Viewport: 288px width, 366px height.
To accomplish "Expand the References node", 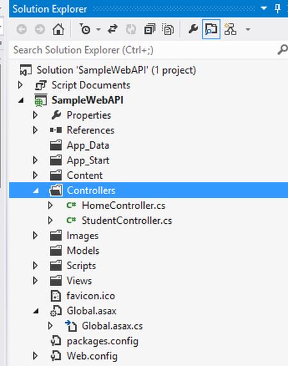I will tap(35, 130).
